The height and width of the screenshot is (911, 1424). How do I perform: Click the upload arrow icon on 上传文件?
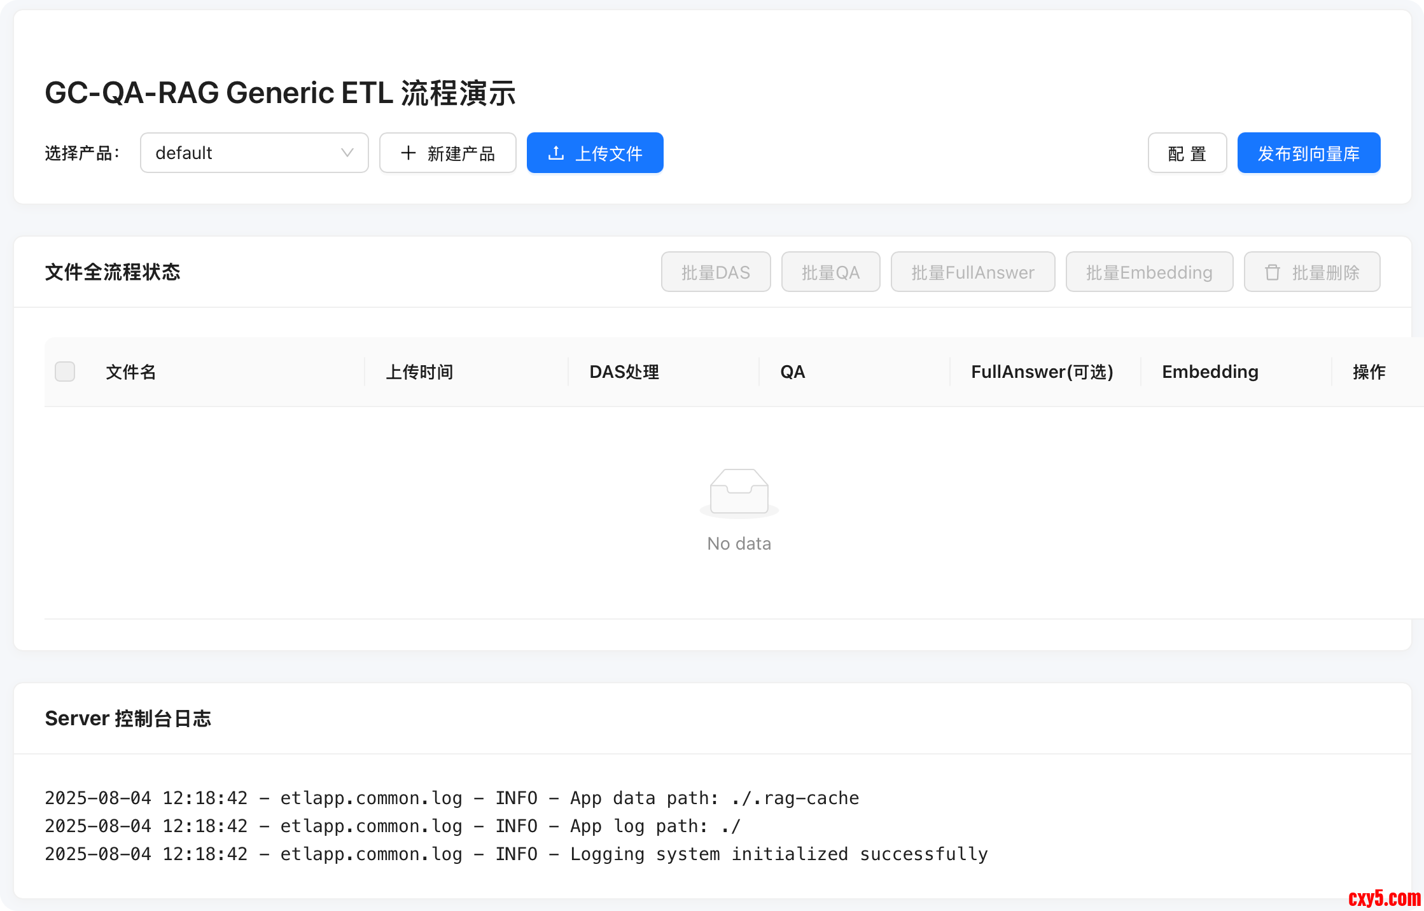(556, 153)
